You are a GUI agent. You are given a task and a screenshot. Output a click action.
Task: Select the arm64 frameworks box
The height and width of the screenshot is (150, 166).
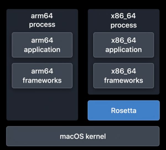(42, 76)
